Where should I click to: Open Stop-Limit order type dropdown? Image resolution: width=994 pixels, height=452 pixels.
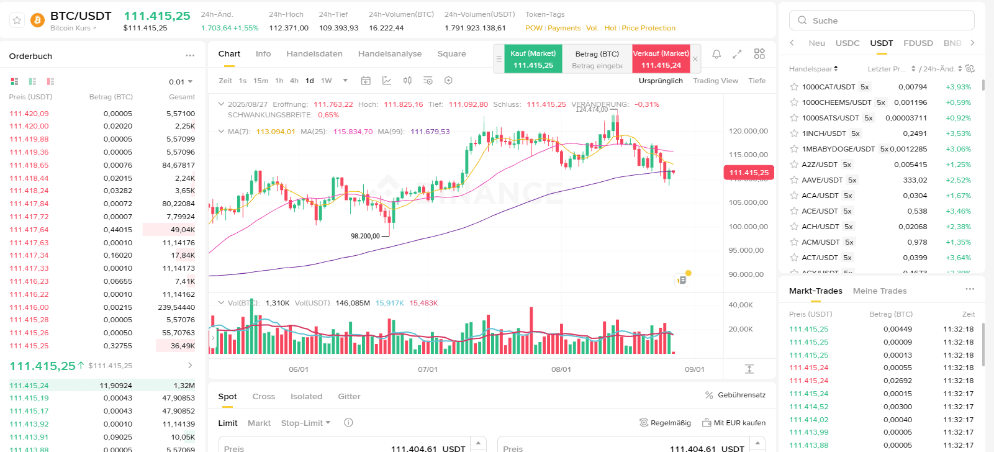click(305, 423)
